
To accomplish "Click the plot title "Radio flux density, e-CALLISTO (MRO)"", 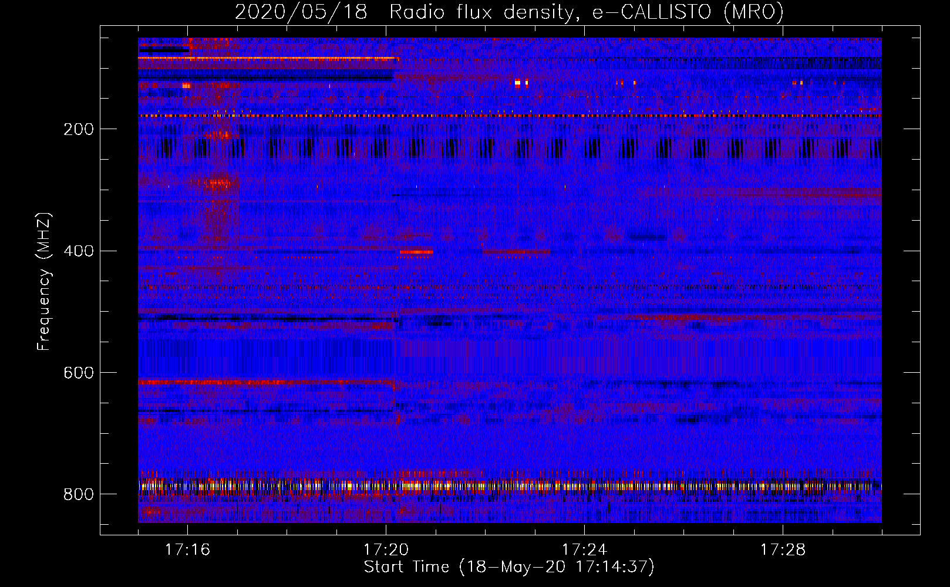I will 587,12.
